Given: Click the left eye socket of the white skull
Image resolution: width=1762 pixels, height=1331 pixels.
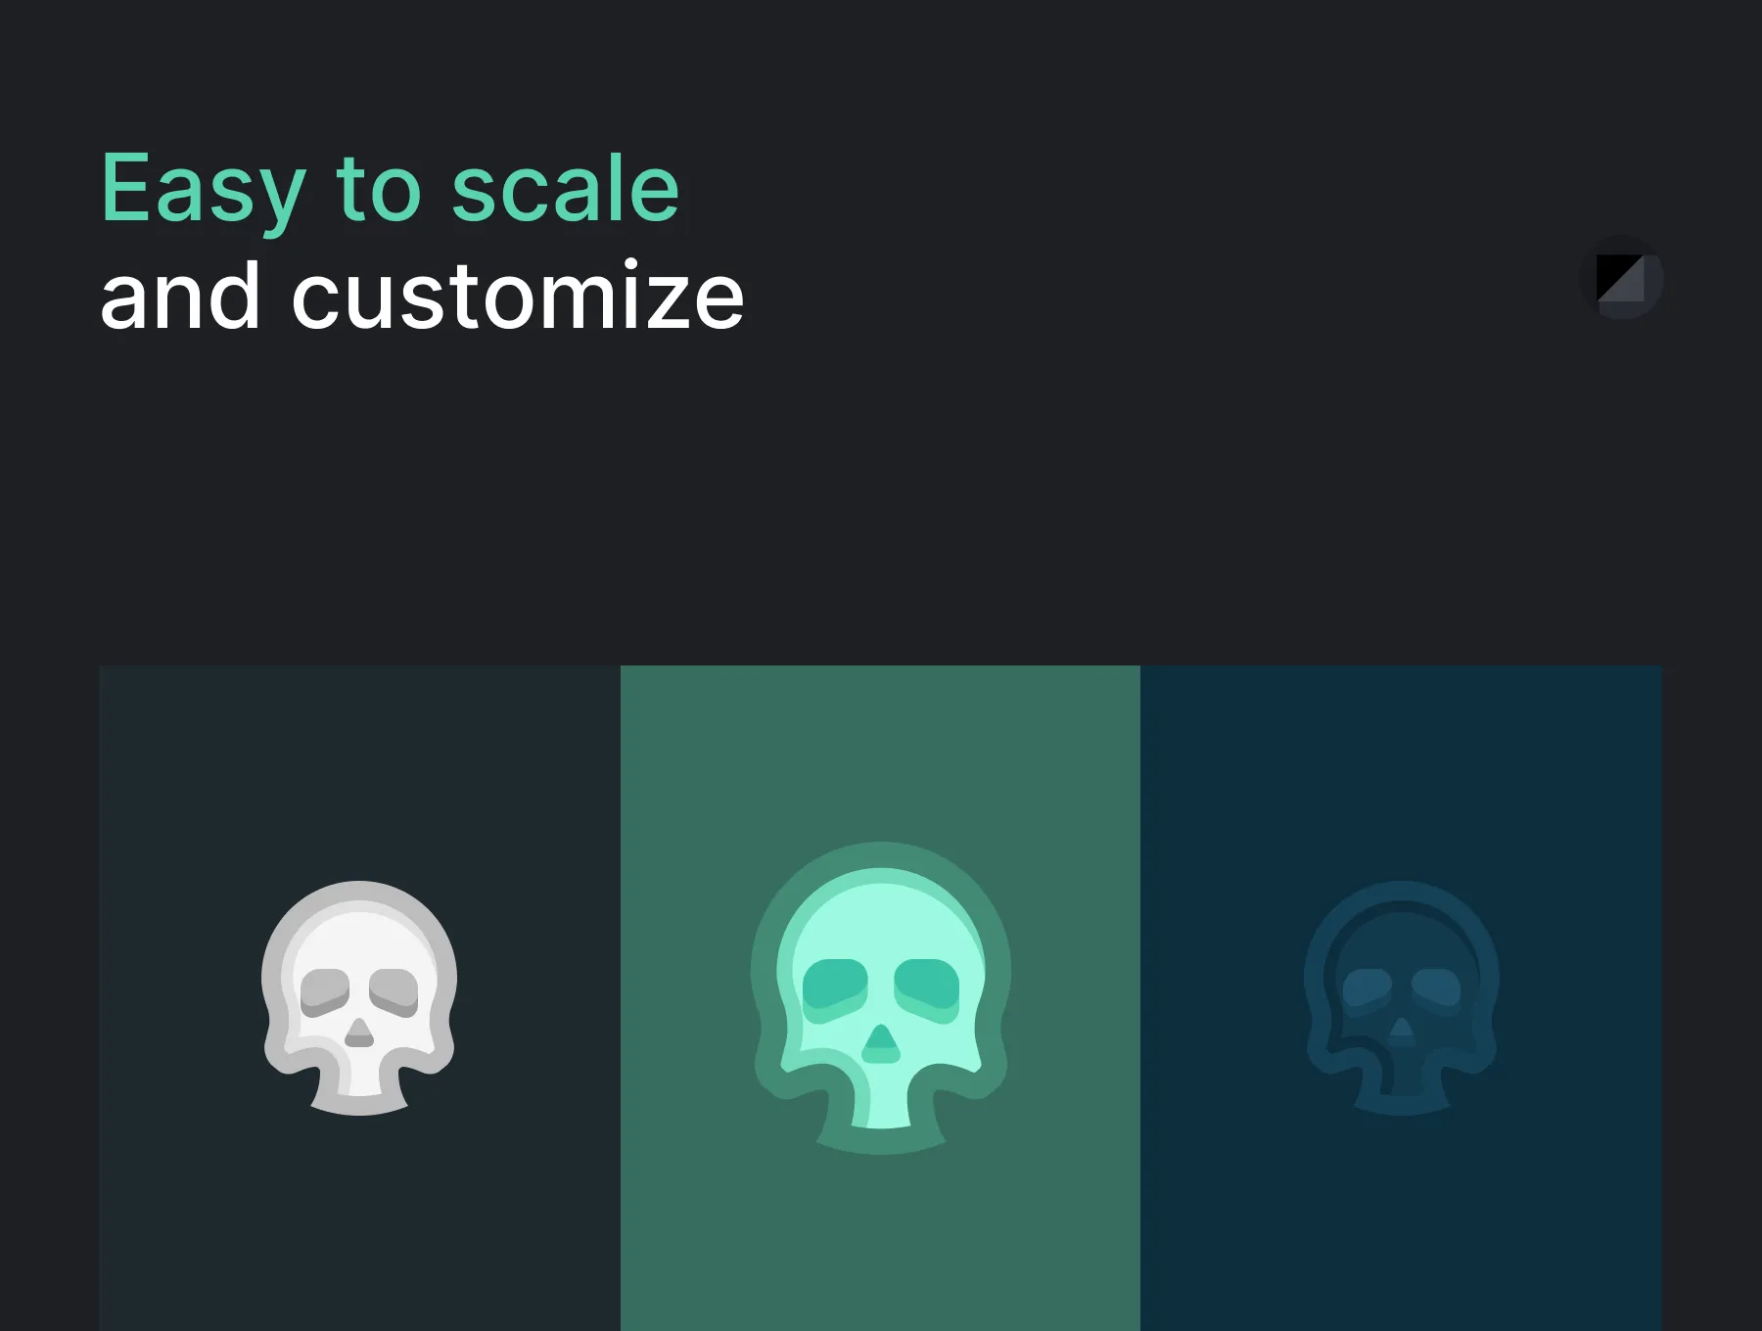Looking at the screenshot, I should pyautogui.click(x=325, y=993).
